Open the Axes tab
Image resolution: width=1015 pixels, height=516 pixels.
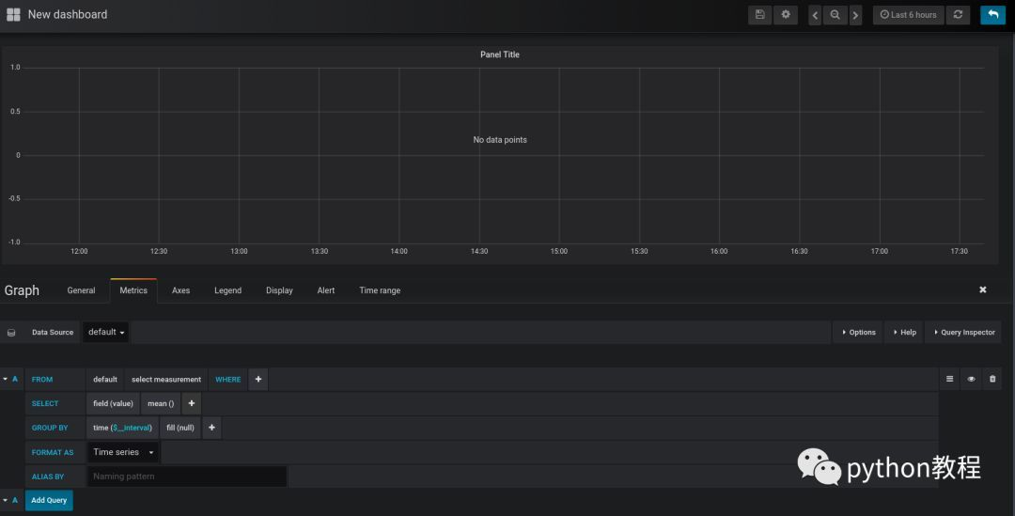(x=180, y=290)
